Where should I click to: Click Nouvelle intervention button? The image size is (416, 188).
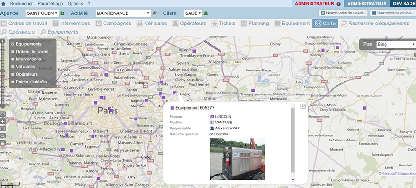coord(393,13)
